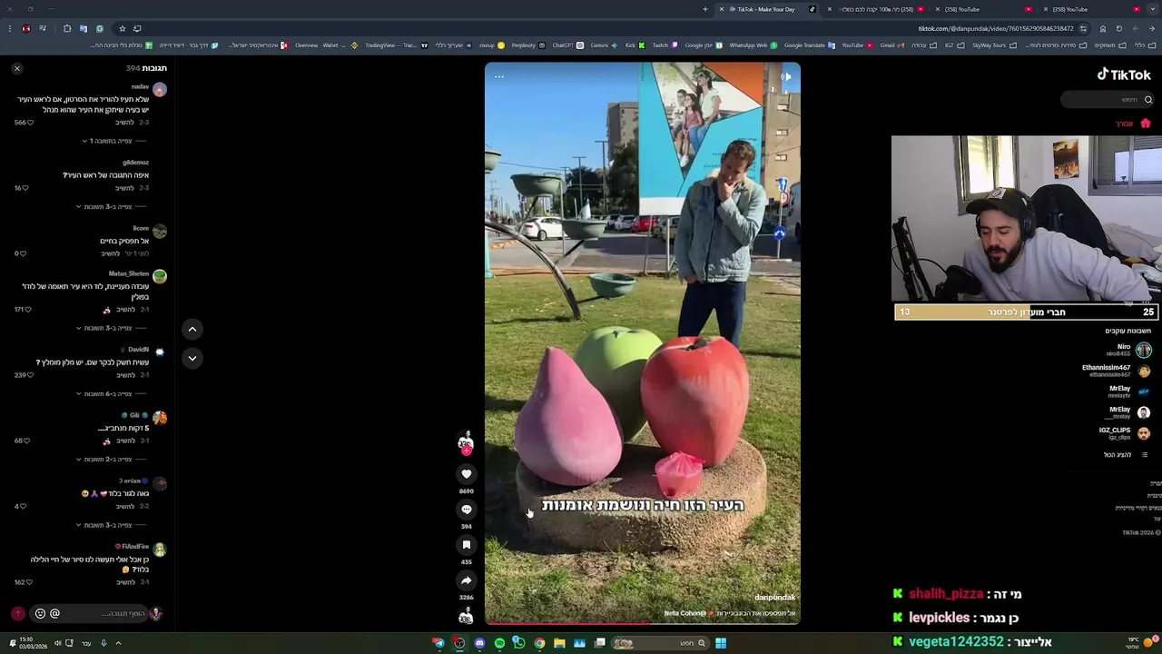Image resolution: width=1162 pixels, height=654 pixels.
Task: Open the Perplexity bookmark
Action: coord(527,45)
